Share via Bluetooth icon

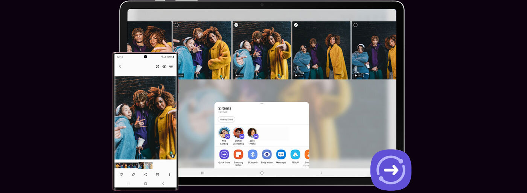[x=253, y=154]
